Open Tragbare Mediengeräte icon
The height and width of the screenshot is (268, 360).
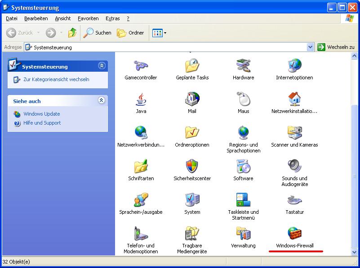click(x=192, y=233)
